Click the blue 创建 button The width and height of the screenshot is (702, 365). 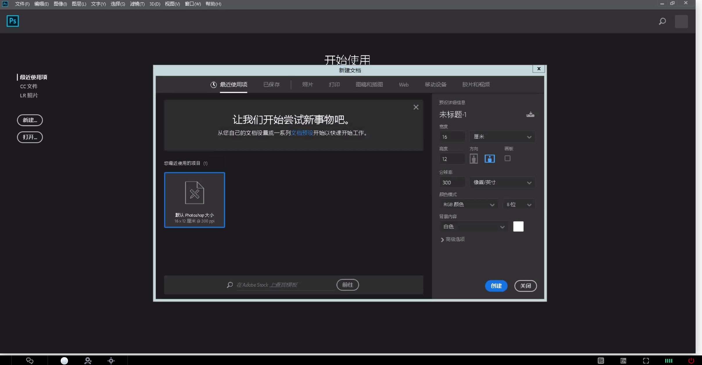[x=496, y=286]
